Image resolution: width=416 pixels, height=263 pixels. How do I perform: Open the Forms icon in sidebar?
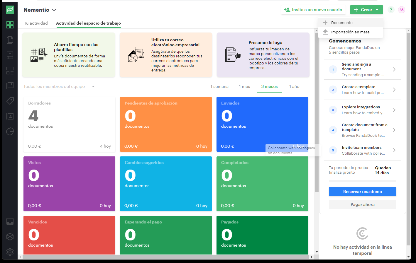coord(10,71)
